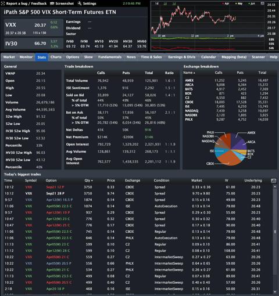Screen dimensions: 279x296
Task: Open the Fundamentals tab
Action: click(110, 57)
